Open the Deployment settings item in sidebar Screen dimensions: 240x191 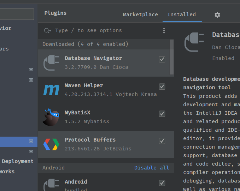point(17,161)
